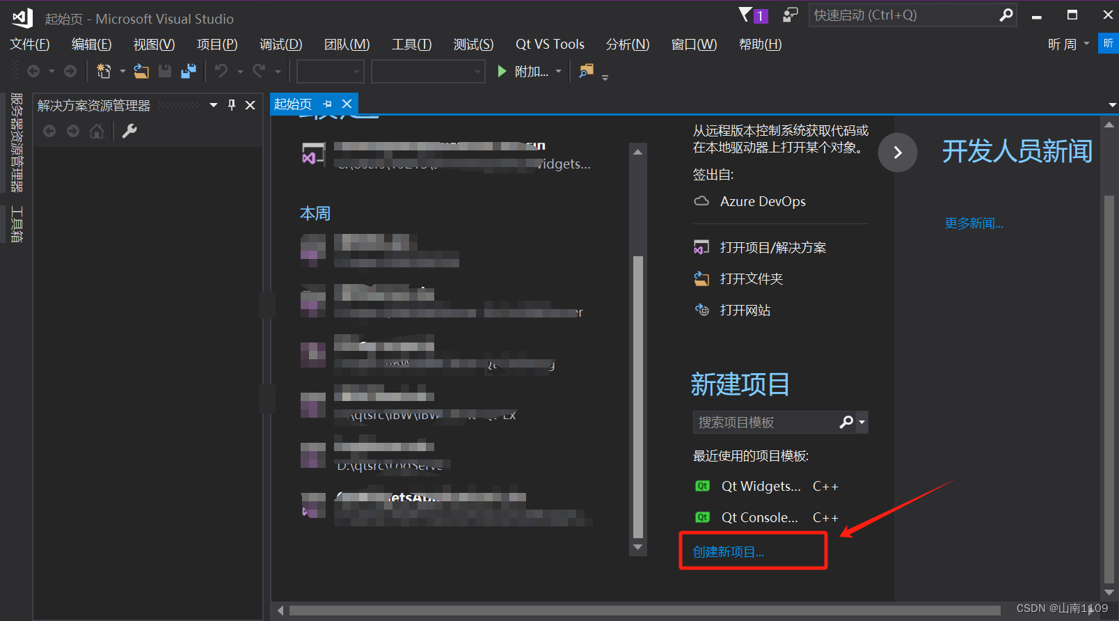Click the Undo toolbar icon
Image resolution: width=1119 pixels, height=621 pixels.
click(x=221, y=71)
